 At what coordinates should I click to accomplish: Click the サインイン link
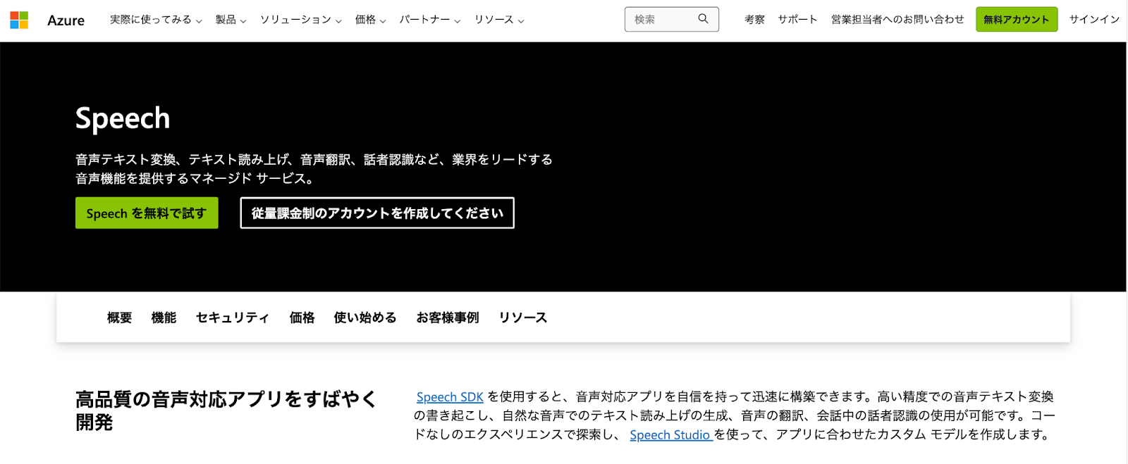click(x=1094, y=20)
